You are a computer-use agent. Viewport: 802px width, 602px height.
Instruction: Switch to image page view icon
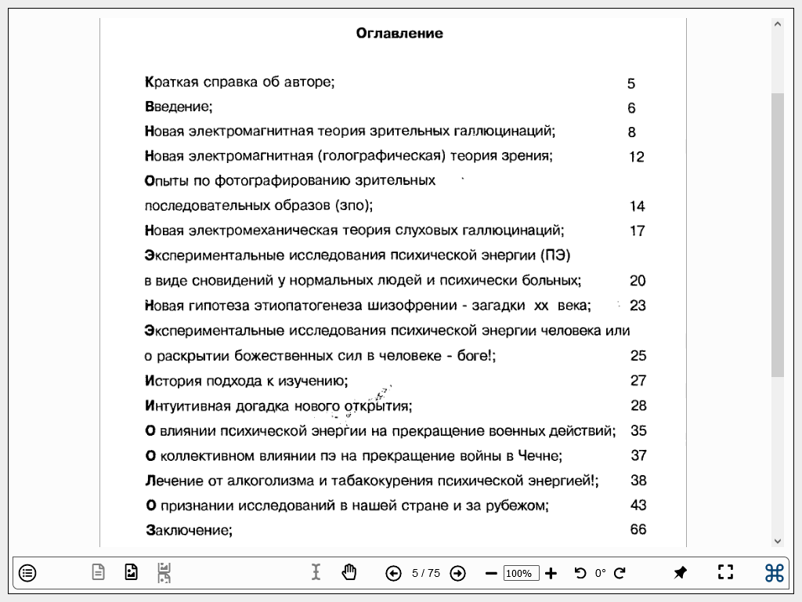tap(131, 572)
